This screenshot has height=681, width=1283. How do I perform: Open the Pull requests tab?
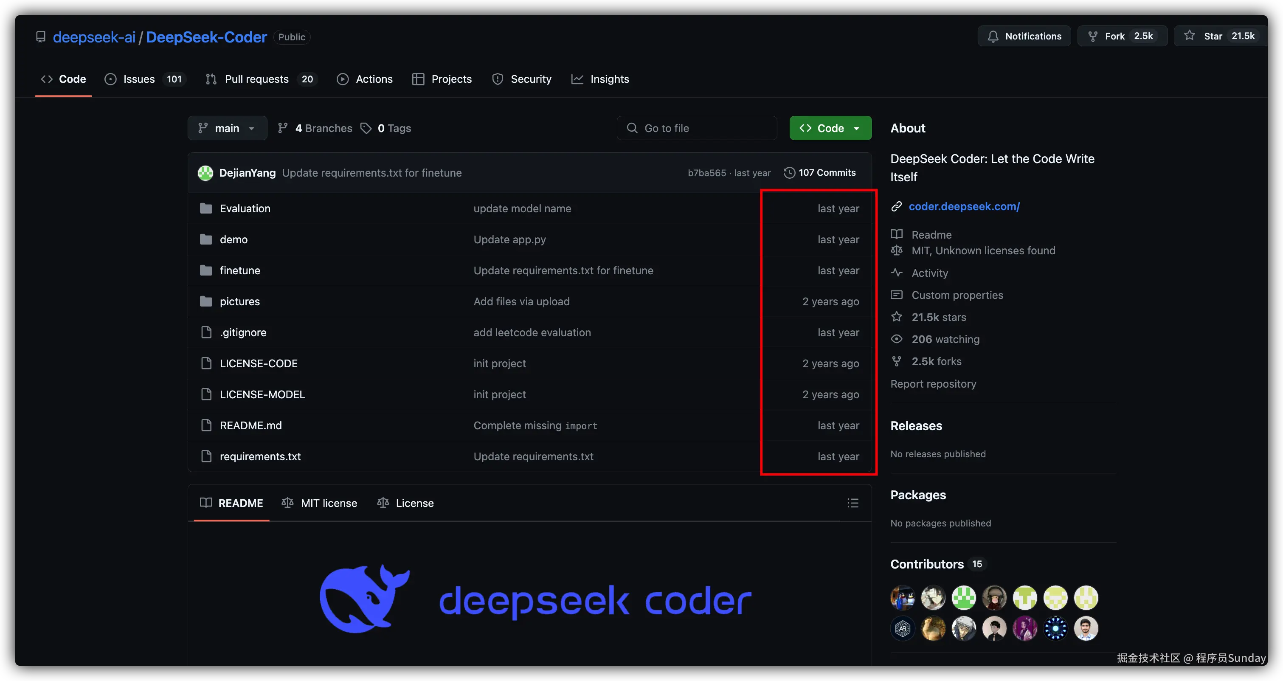pos(262,79)
